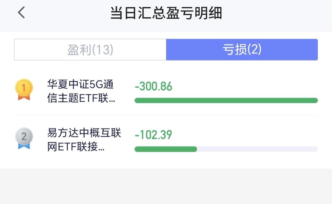Click the red ribbon under gold medal
332x204 pixels.
(24, 97)
